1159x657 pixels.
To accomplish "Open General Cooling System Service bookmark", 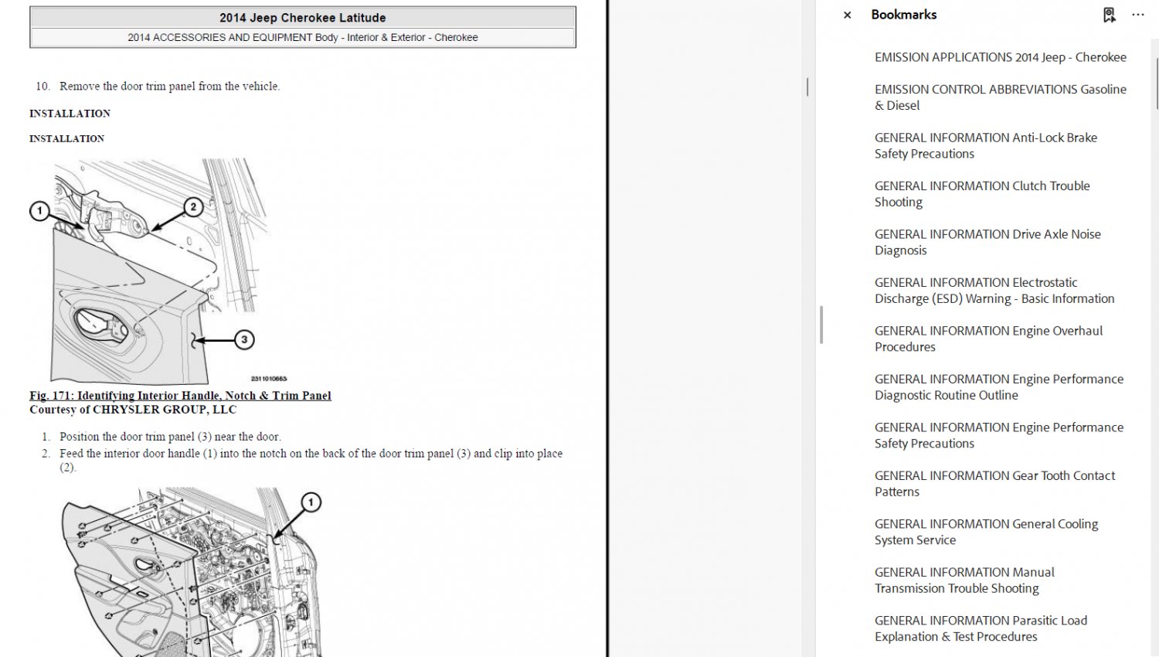I will [986, 532].
